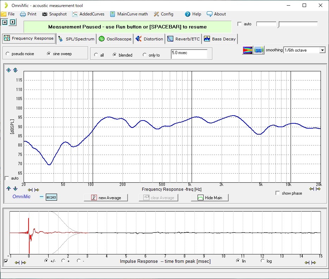
Task: Click the new Average button
Action: (106, 197)
